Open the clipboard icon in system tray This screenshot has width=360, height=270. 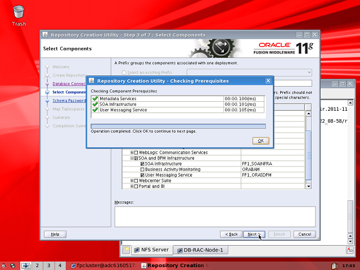pyautogui.click(x=335, y=265)
